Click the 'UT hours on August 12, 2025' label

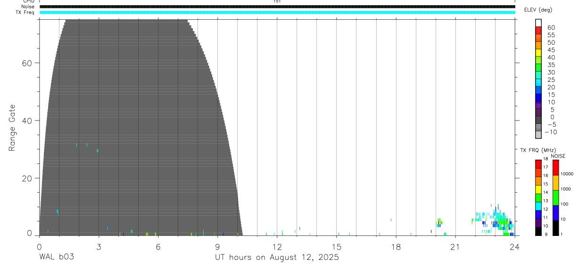(x=277, y=258)
